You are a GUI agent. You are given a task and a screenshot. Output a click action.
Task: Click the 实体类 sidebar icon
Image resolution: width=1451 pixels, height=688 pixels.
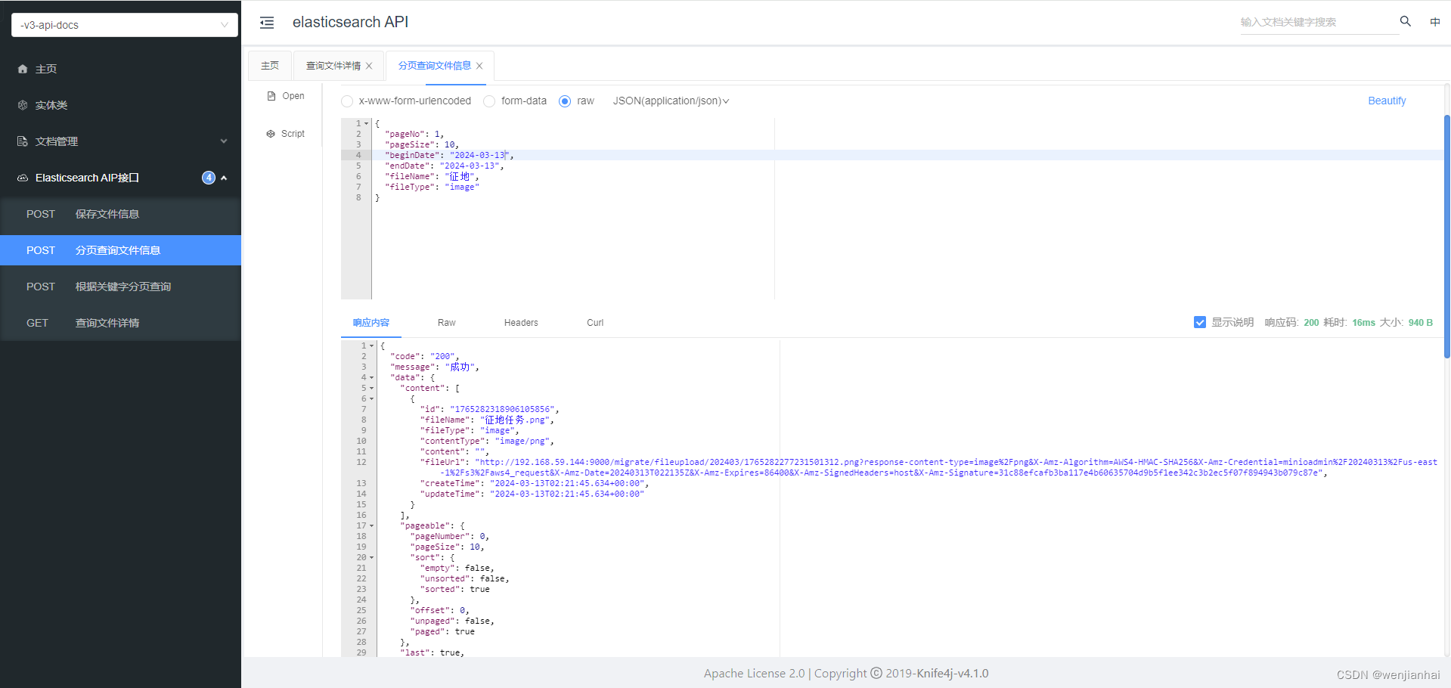tap(23, 105)
